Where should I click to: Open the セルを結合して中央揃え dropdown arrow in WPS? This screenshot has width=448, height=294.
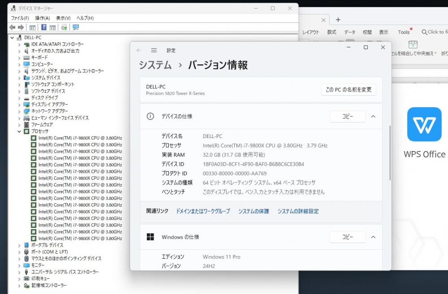[435, 53]
